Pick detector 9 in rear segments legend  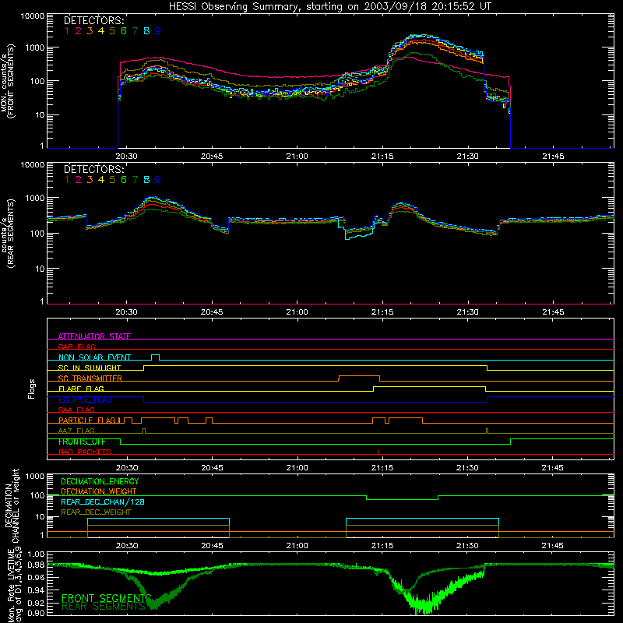(158, 180)
